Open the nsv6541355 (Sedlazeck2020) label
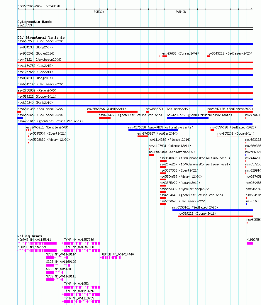Image resolution: width=261 pixels, height=305 pixels. pyautogui.click(x=40, y=109)
